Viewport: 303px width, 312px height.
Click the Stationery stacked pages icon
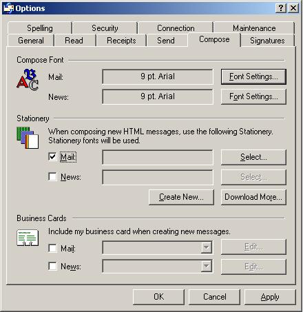pos(28,138)
